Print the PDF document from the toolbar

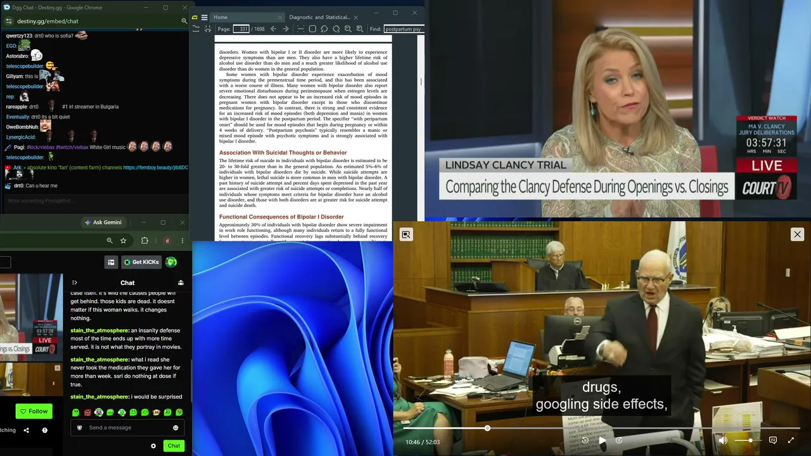coord(208,29)
